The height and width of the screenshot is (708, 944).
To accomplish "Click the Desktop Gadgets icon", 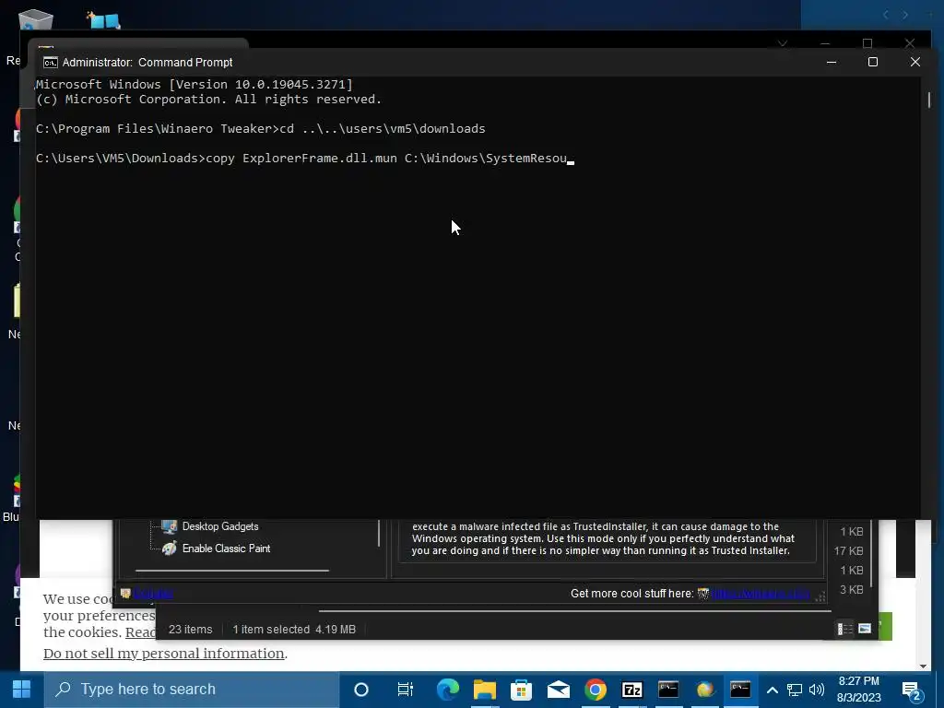I will click(x=170, y=526).
